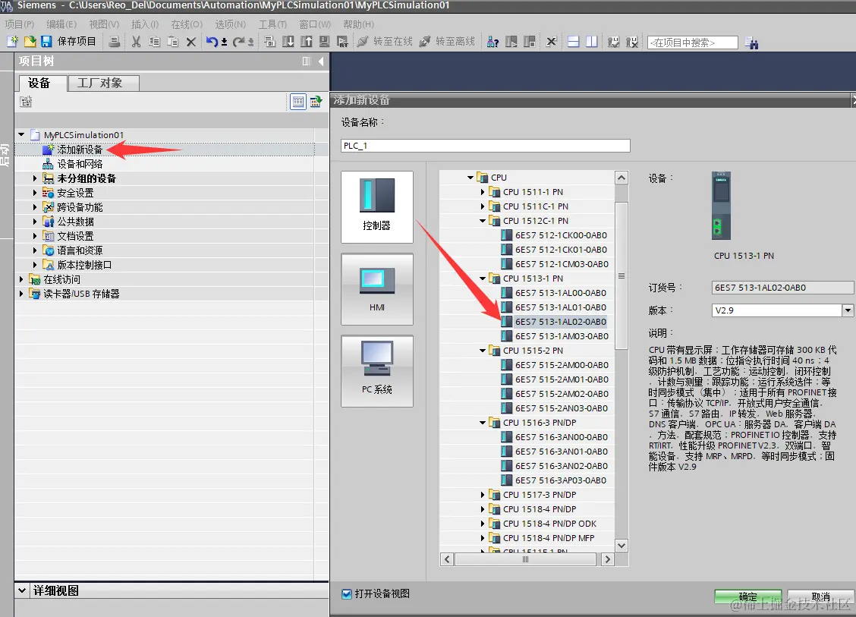Screen dimensions: 856x617
Task: Click the accessible devices icon
Action: pyautogui.click(x=493, y=42)
